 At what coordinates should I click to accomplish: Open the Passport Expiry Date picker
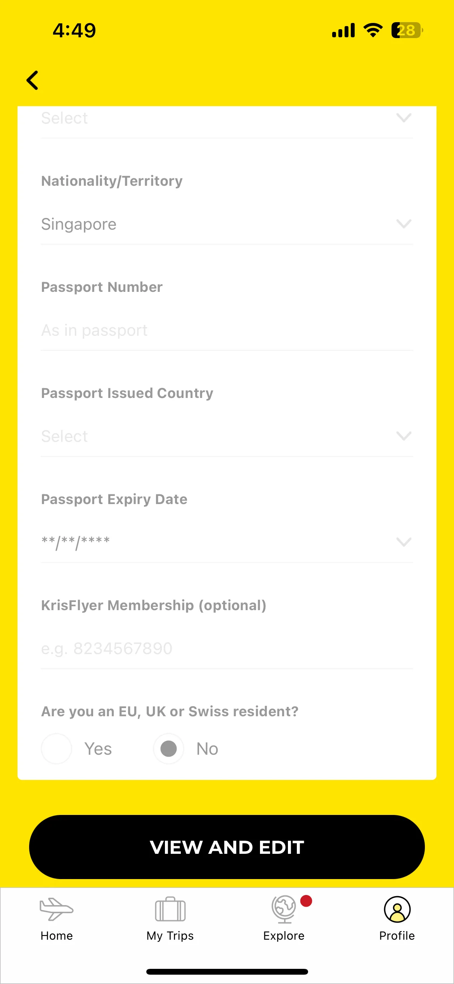227,542
